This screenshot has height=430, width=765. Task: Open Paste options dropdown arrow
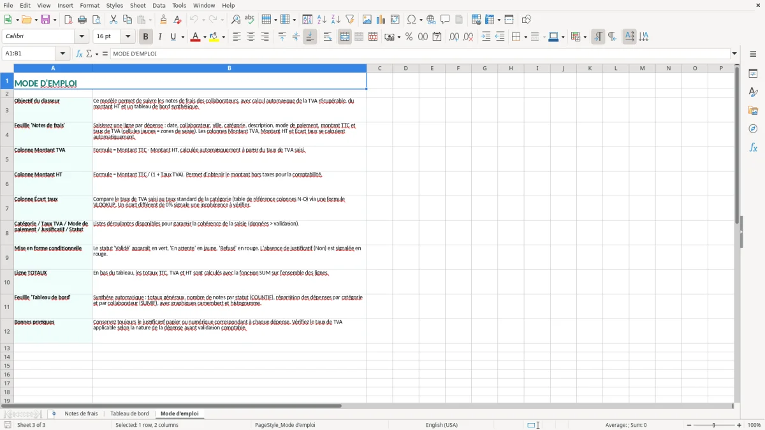150,20
